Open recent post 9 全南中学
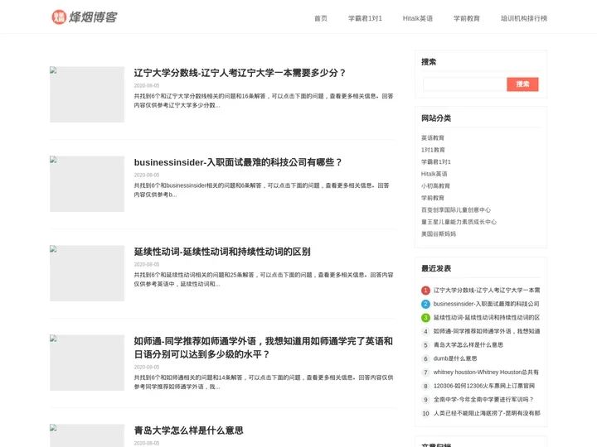 (x=483, y=400)
